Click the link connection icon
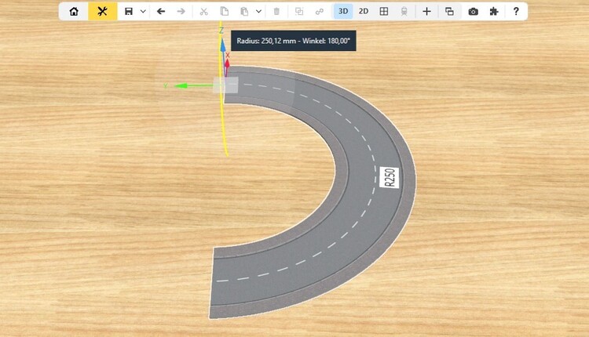 tap(319, 12)
